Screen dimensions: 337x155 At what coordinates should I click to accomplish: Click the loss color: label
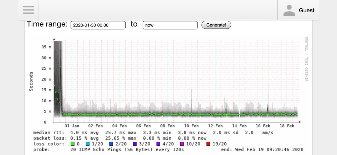(48, 144)
